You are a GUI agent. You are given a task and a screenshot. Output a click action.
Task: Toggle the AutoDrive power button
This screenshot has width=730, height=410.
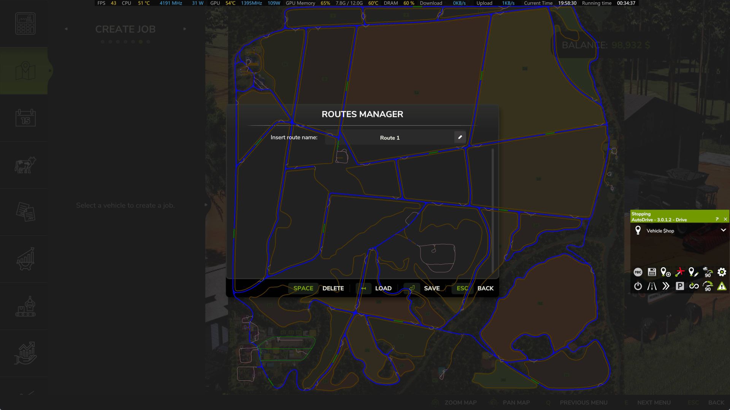point(638,286)
